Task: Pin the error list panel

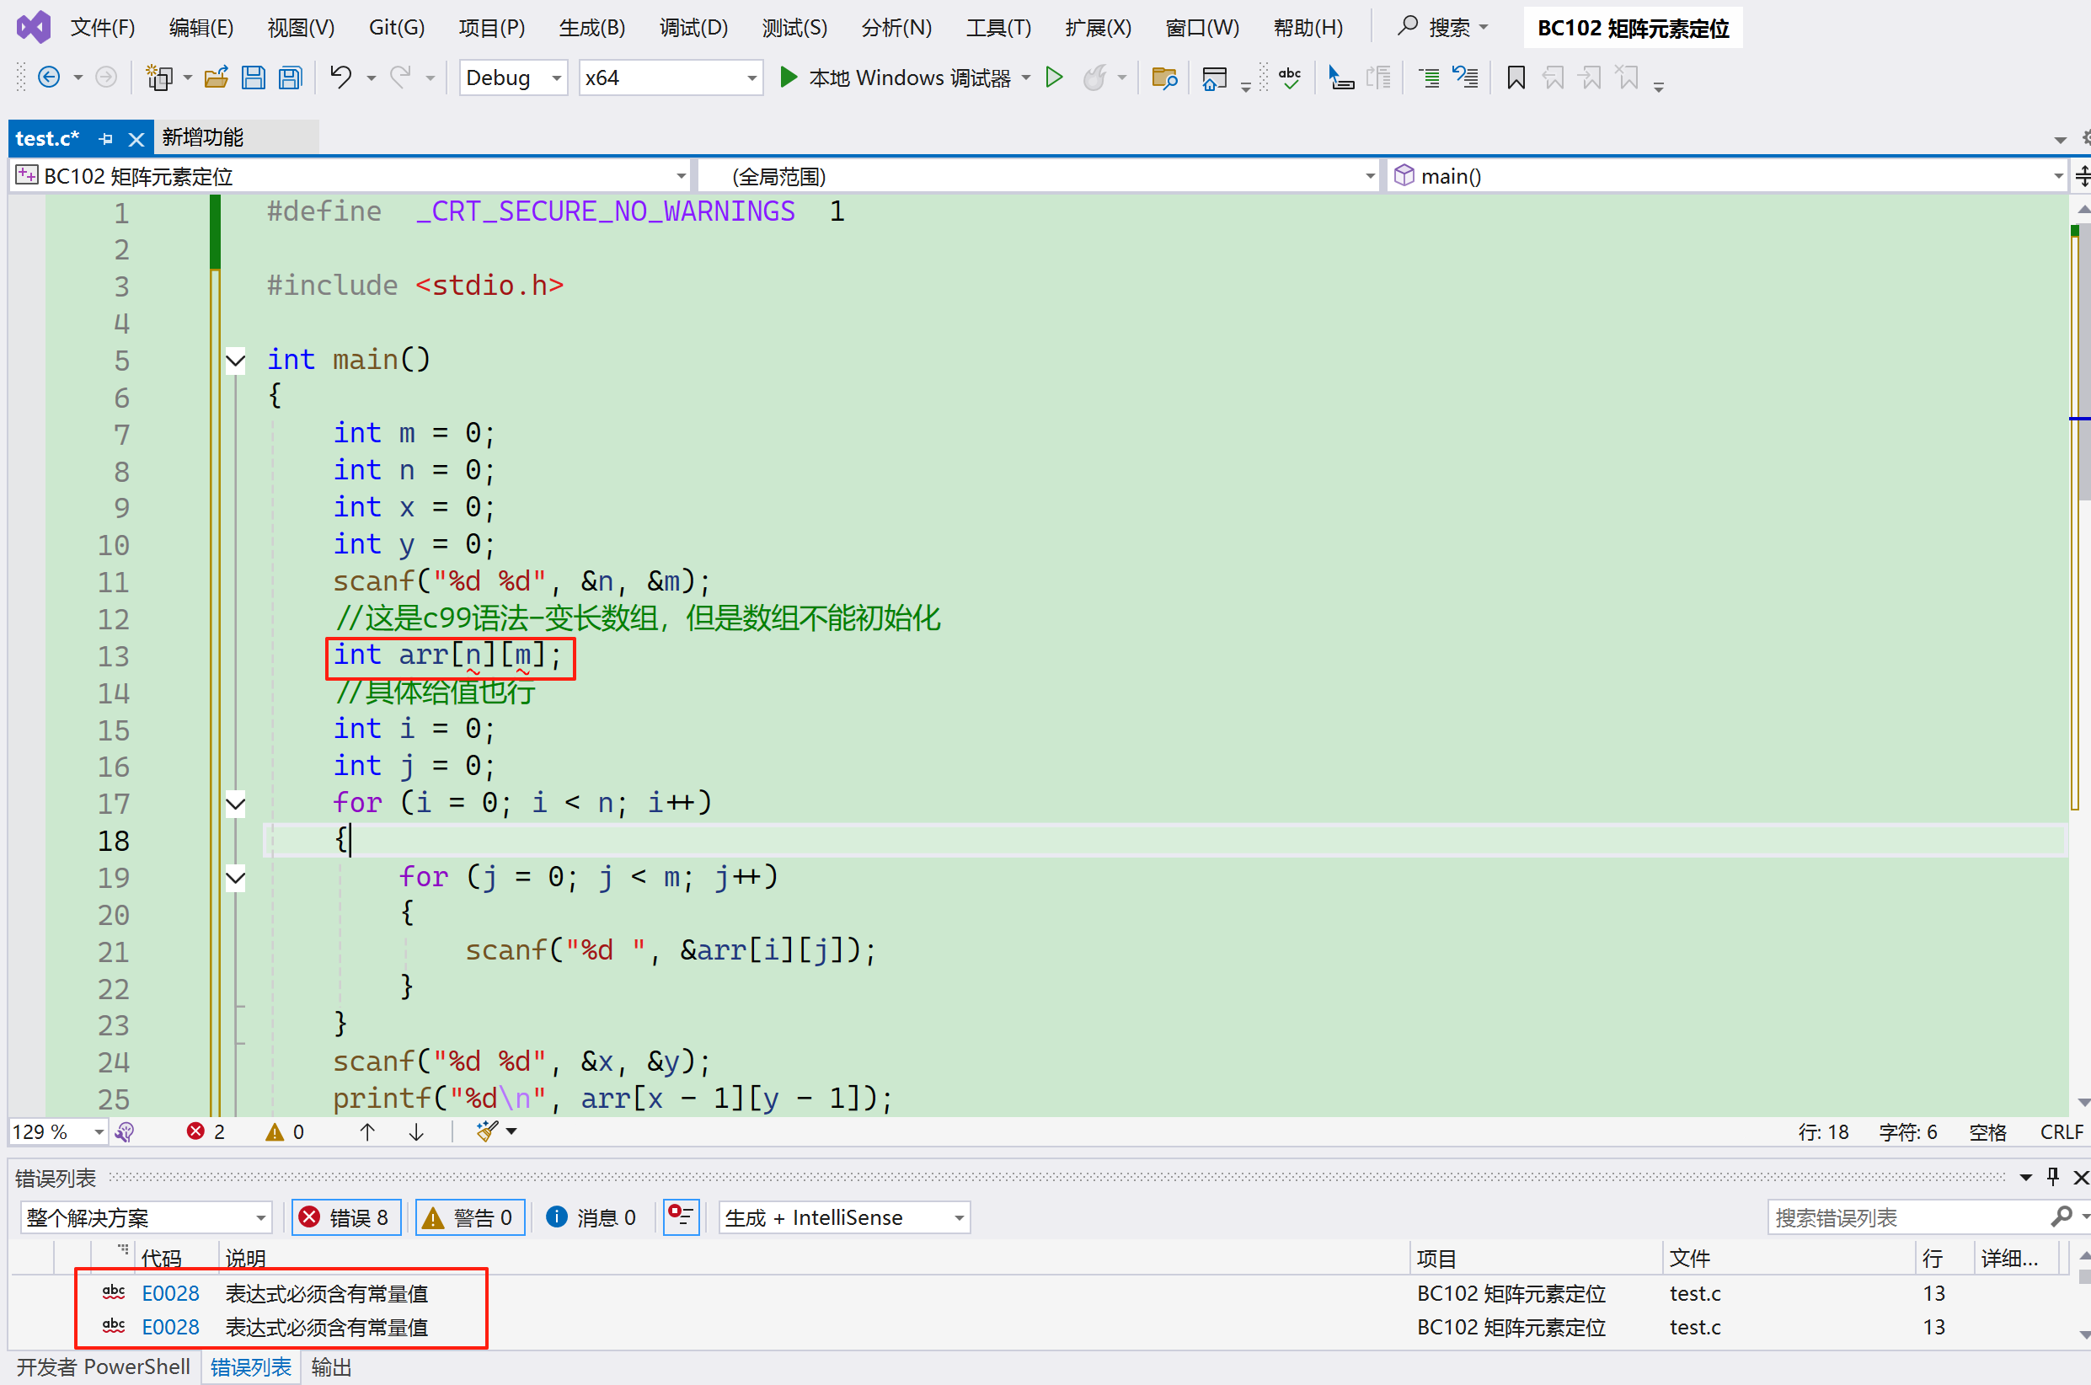Action: click(2052, 1177)
